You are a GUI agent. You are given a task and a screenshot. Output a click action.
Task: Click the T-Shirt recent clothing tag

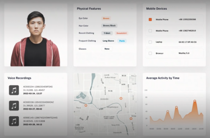point(107,33)
